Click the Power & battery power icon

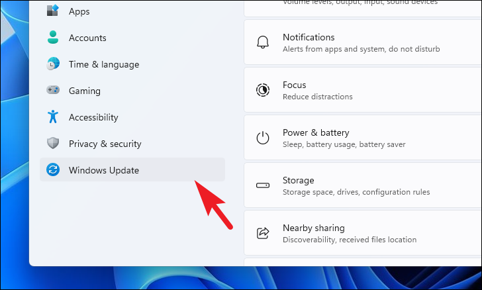[x=263, y=138]
